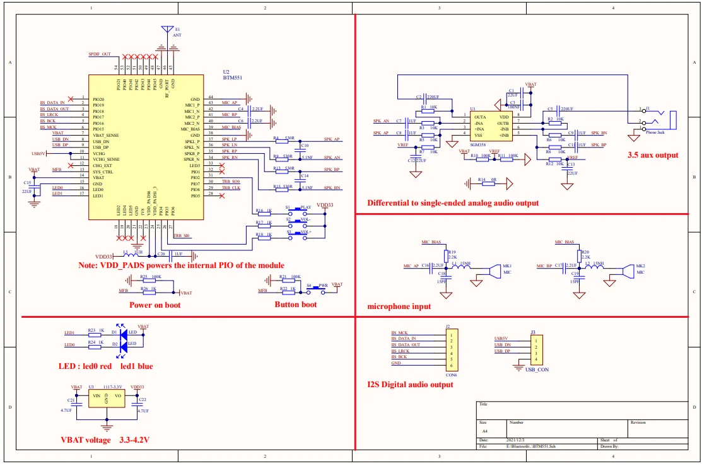Select the MK2 microphone symbol
The height and width of the screenshot is (466, 702).
click(628, 271)
